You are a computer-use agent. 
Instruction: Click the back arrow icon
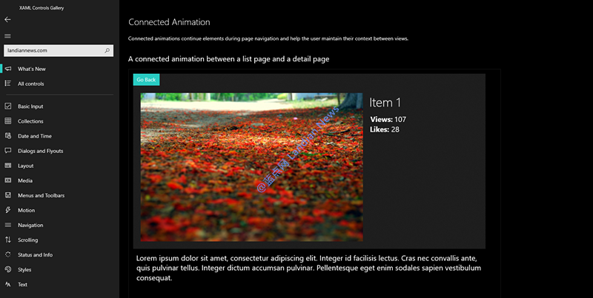tap(7, 20)
